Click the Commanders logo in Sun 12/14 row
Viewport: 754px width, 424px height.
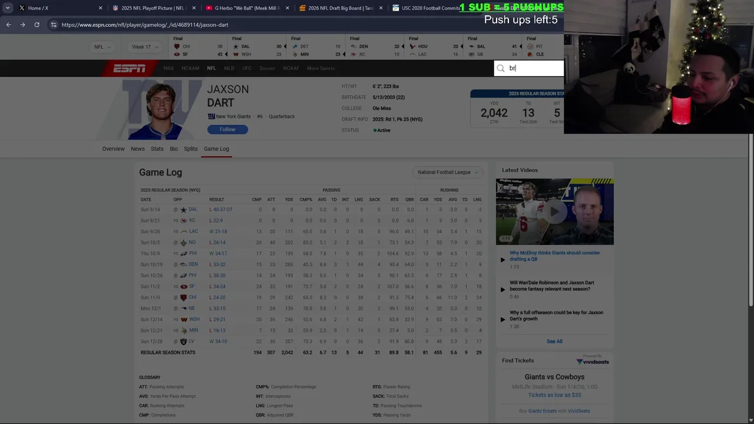click(x=183, y=319)
